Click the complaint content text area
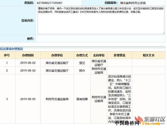 pos(101,20)
